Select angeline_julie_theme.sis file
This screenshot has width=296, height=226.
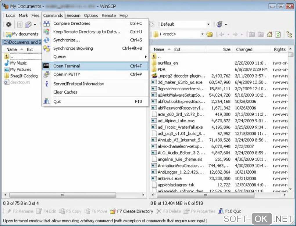[x=180, y=159]
